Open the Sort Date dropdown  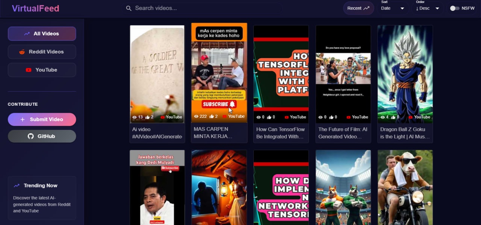[393, 8]
